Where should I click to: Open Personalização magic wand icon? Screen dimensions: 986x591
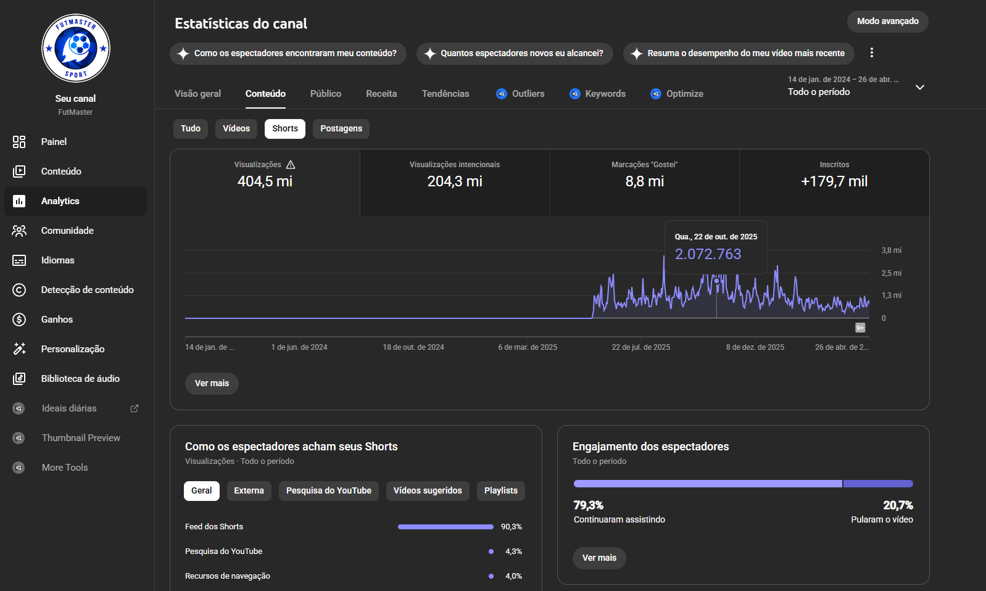19,349
